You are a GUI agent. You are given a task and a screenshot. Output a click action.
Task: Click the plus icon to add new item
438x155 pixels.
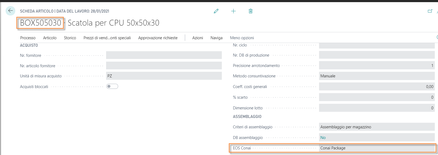(233, 11)
